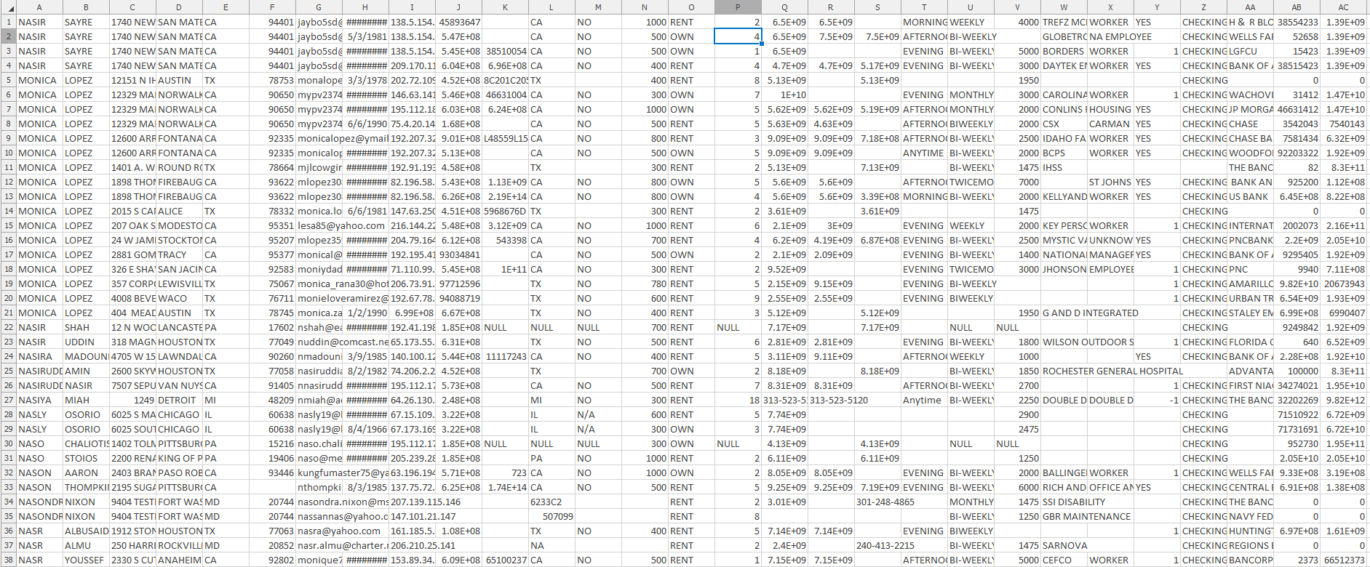Select the DETROIT city cell
The height and width of the screenshot is (567, 1370).
pos(178,400)
